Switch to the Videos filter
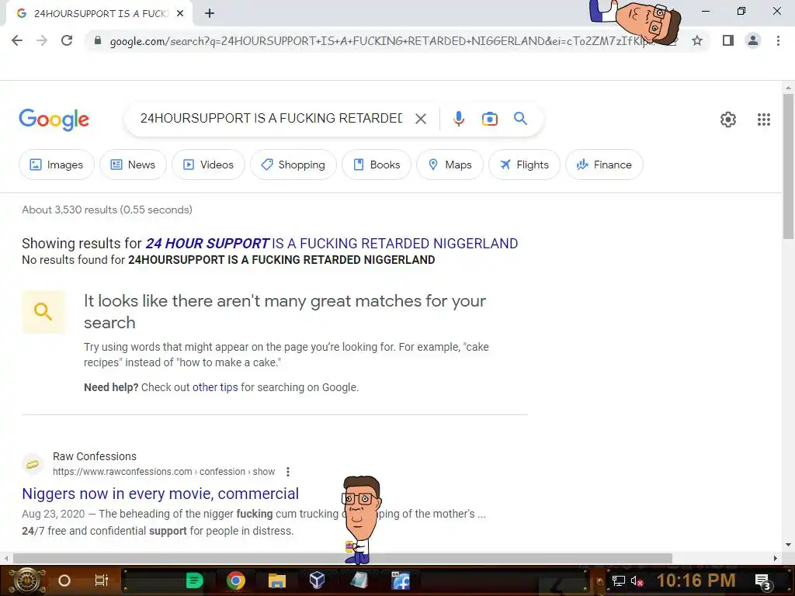This screenshot has height=596, width=795. pos(208,165)
